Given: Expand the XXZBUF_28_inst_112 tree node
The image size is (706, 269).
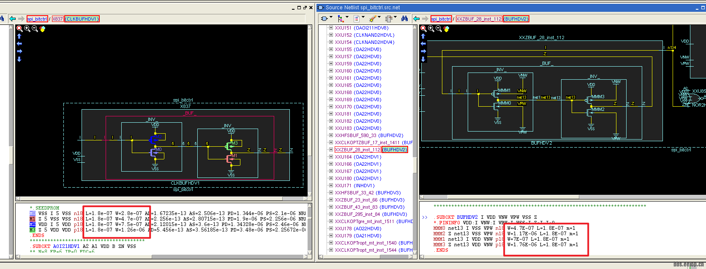Looking at the screenshot, I should click(331, 150).
